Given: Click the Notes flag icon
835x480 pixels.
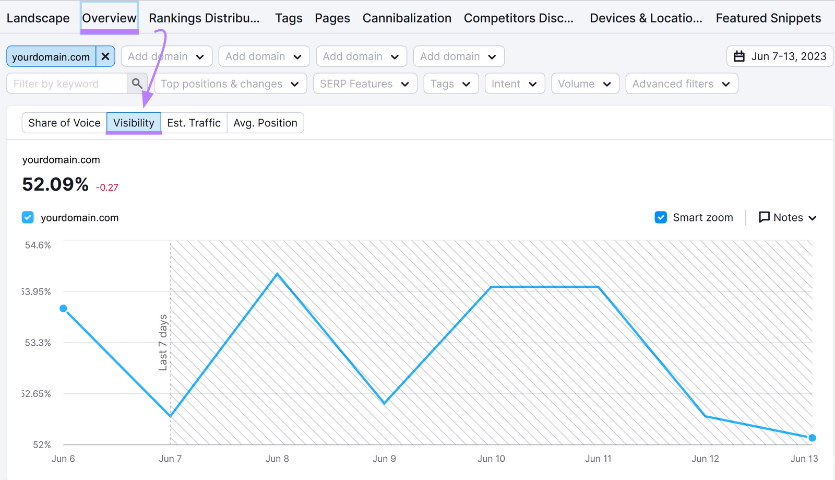Looking at the screenshot, I should click(764, 217).
